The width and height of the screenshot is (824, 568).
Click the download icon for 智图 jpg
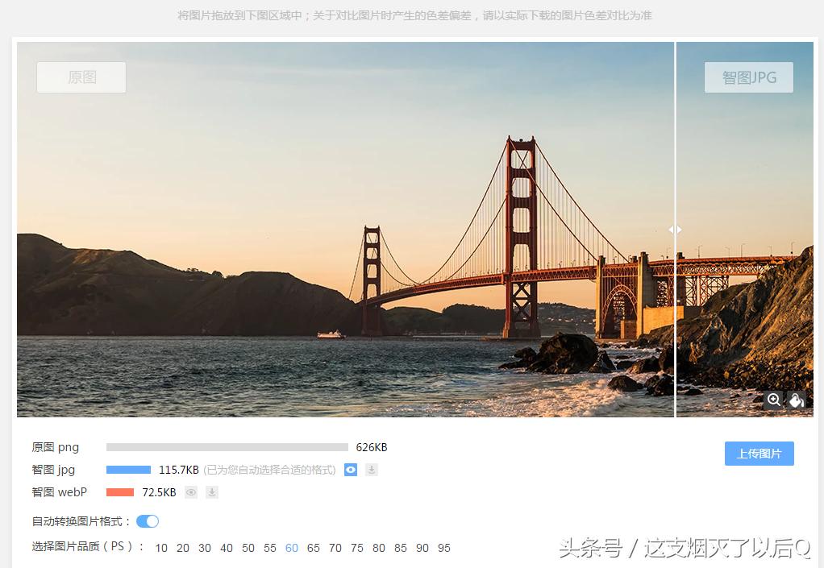371,470
